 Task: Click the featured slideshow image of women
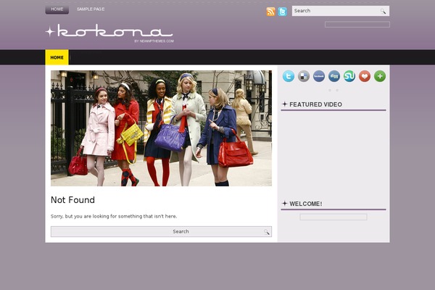(x=161, y=128)
